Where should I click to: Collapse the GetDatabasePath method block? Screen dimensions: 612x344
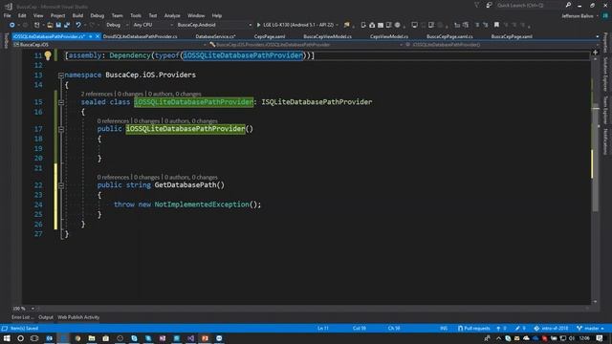click(x=61, y=185)
